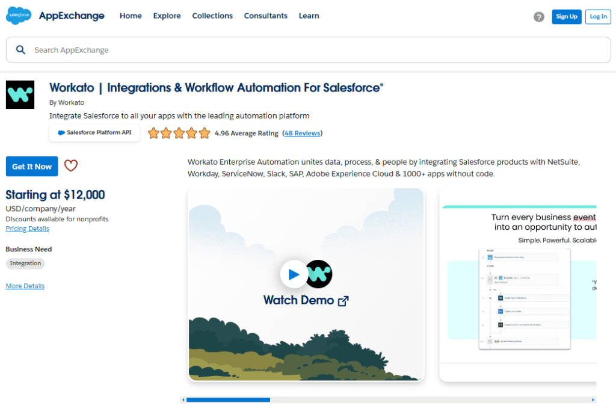616x412 pixels.
Task: Click the external link icon beside Watch Demo
Action: pos(343,301)
